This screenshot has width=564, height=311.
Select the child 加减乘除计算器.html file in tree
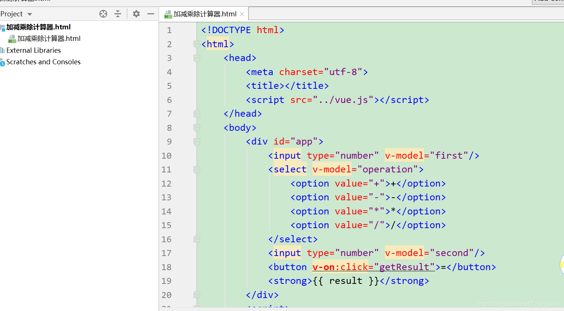point(49,39)
